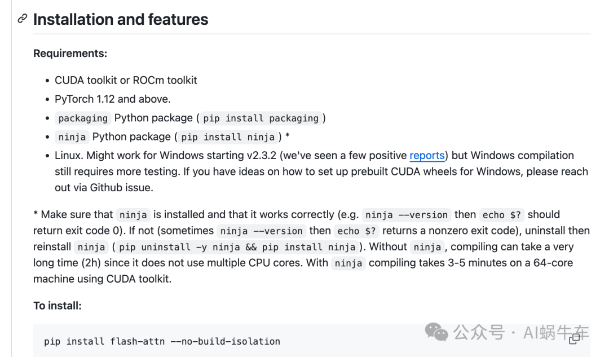
Task: Click the 公众号 · AI蜗牛车 watermark text
Action: tap(521, 332)
